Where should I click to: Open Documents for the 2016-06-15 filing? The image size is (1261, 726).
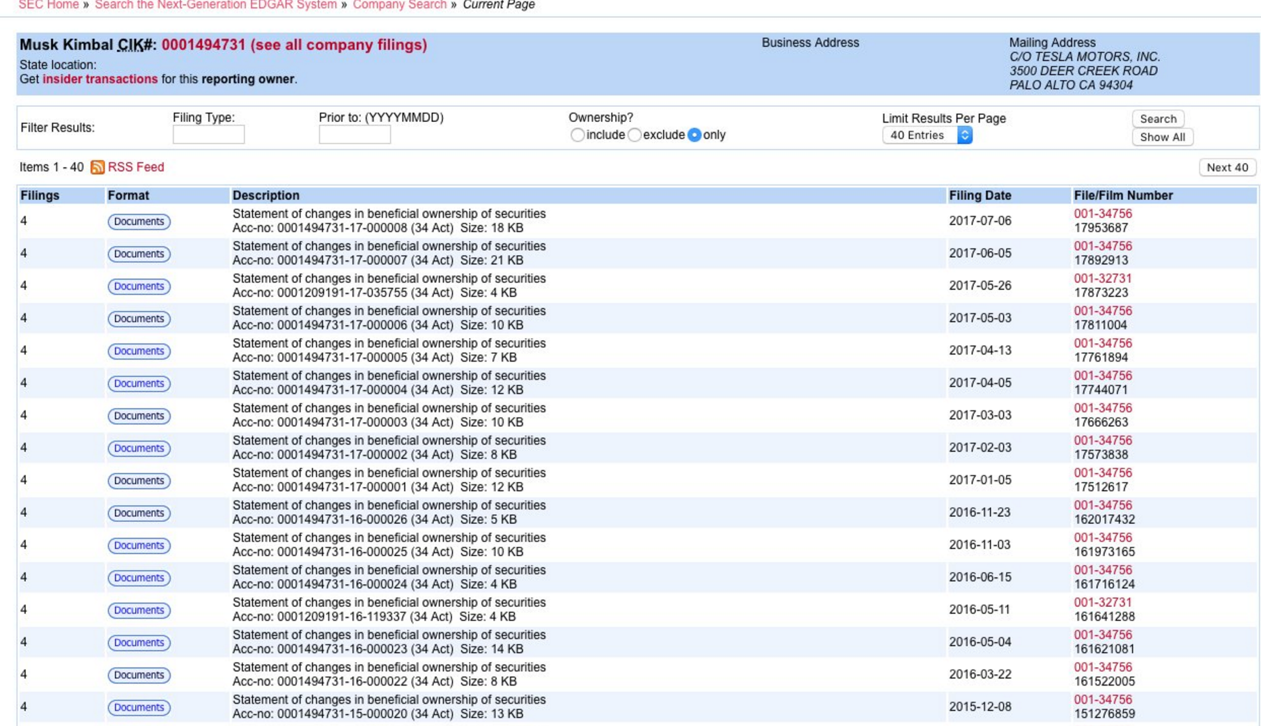(x=139, y=578)
